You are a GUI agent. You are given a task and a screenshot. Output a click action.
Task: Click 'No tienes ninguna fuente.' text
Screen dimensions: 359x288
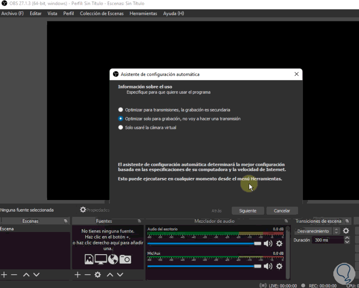pyautogui.click(x=108, y=231)
